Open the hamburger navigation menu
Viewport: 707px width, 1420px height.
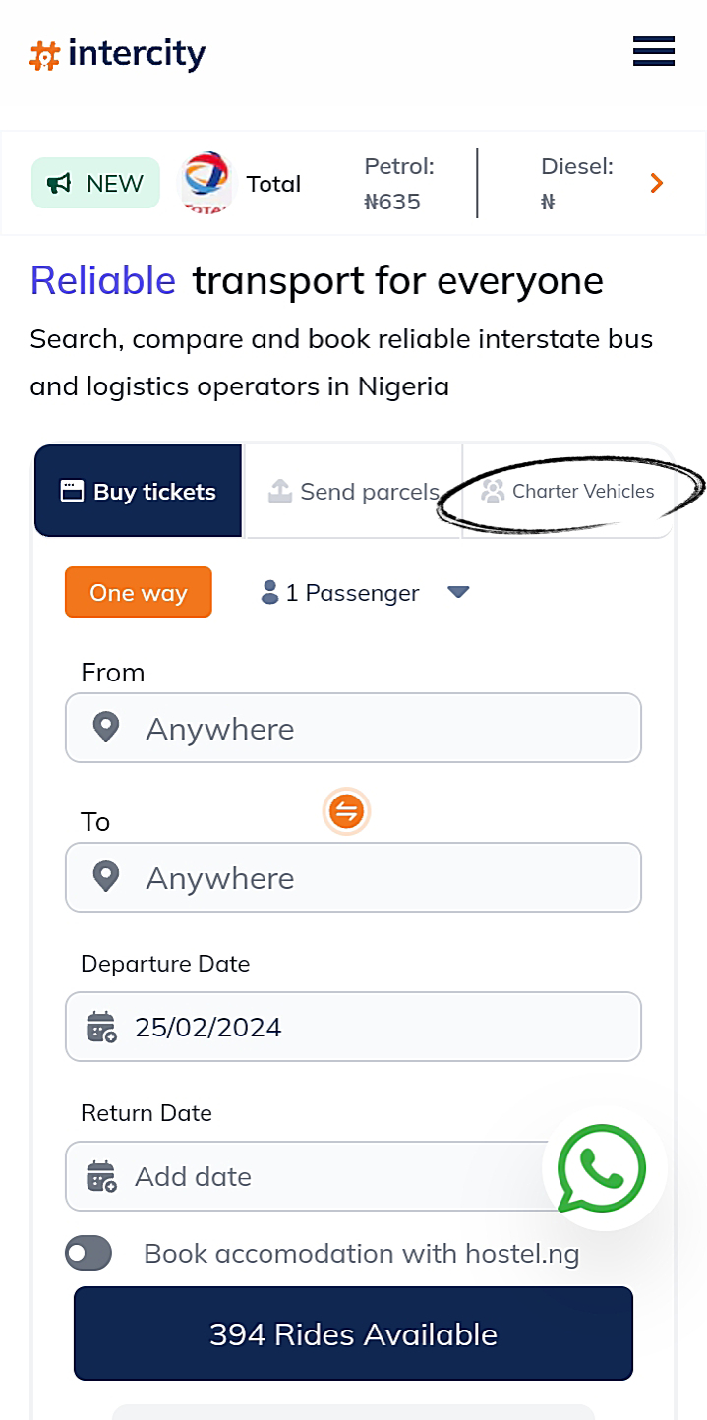pos(653,51)
